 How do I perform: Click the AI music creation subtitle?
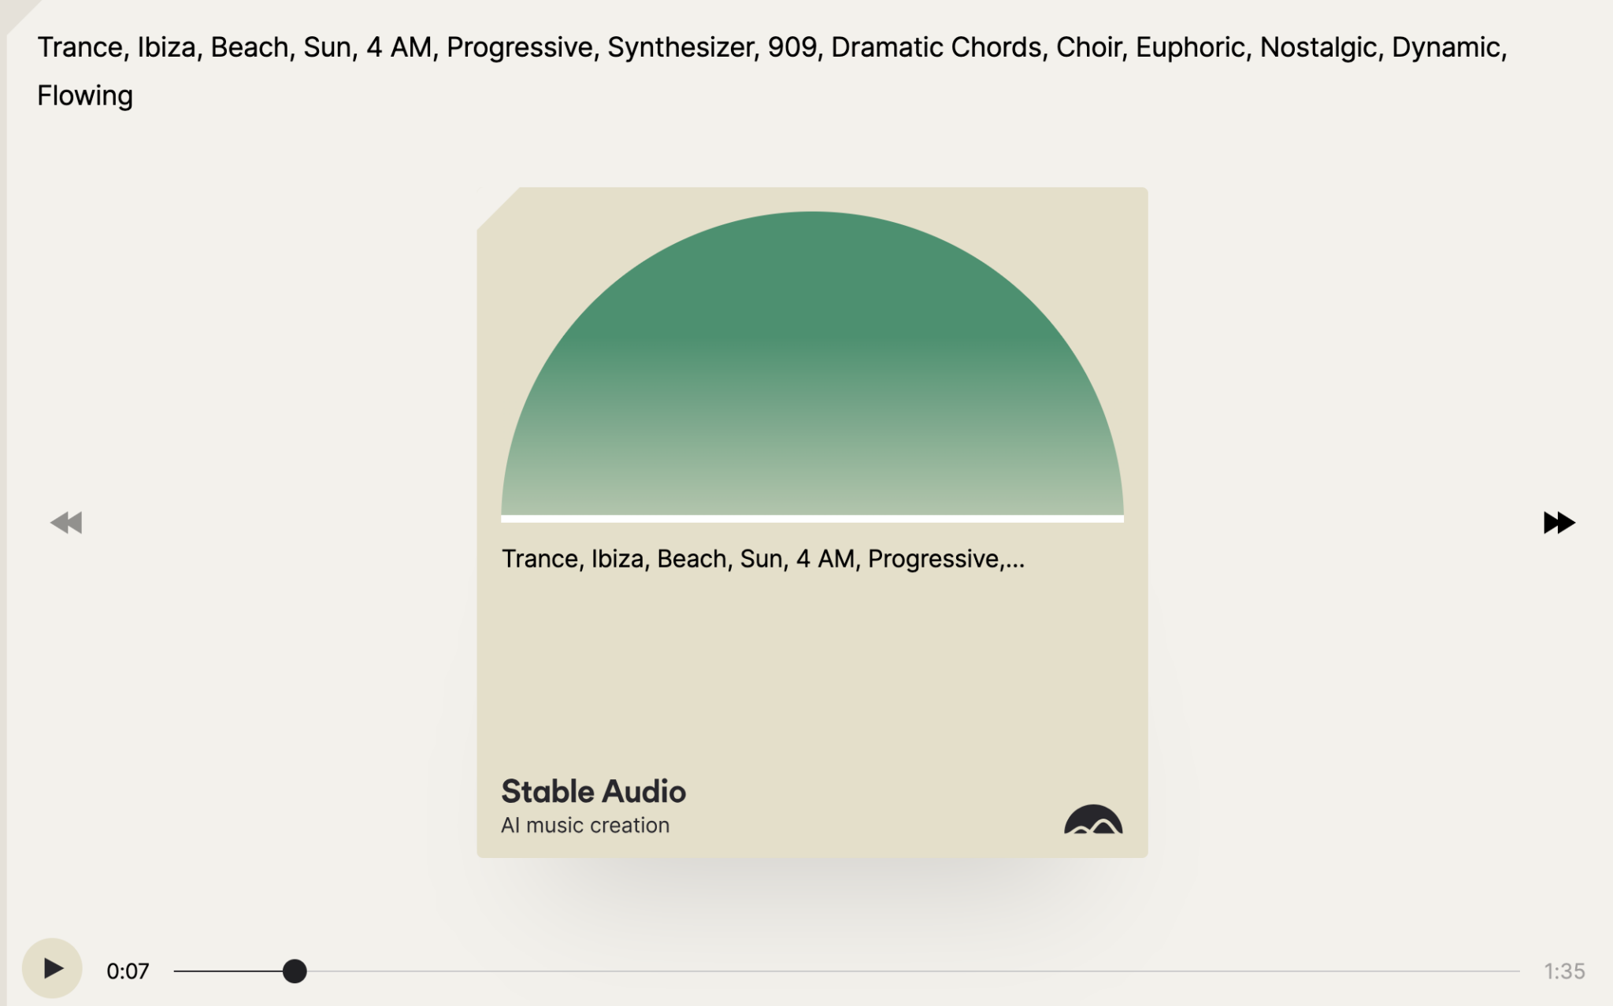(585, 825)
